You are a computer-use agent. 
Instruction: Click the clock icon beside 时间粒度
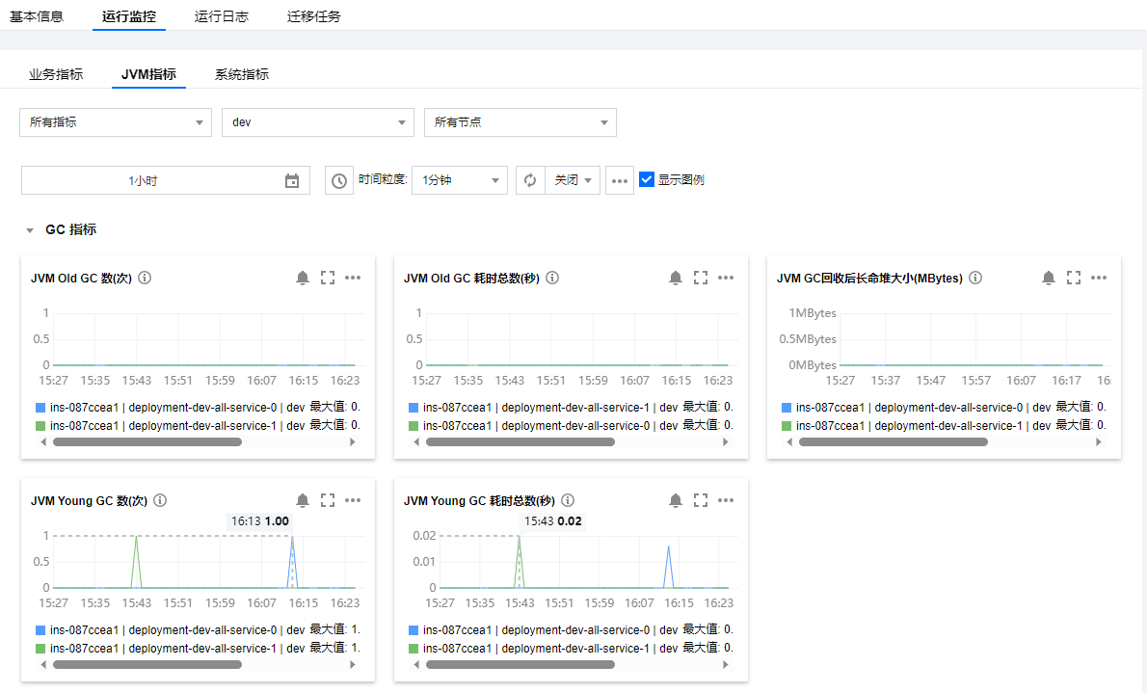pos(339,180)
